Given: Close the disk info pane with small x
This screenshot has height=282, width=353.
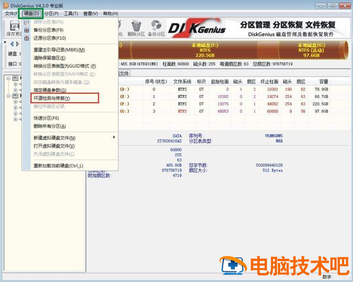Looking at the screenshot, I should click(x=5, y=42).
